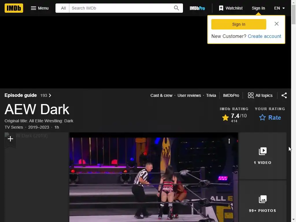
Task: Open the EN language dropdown
Action: 280,8
